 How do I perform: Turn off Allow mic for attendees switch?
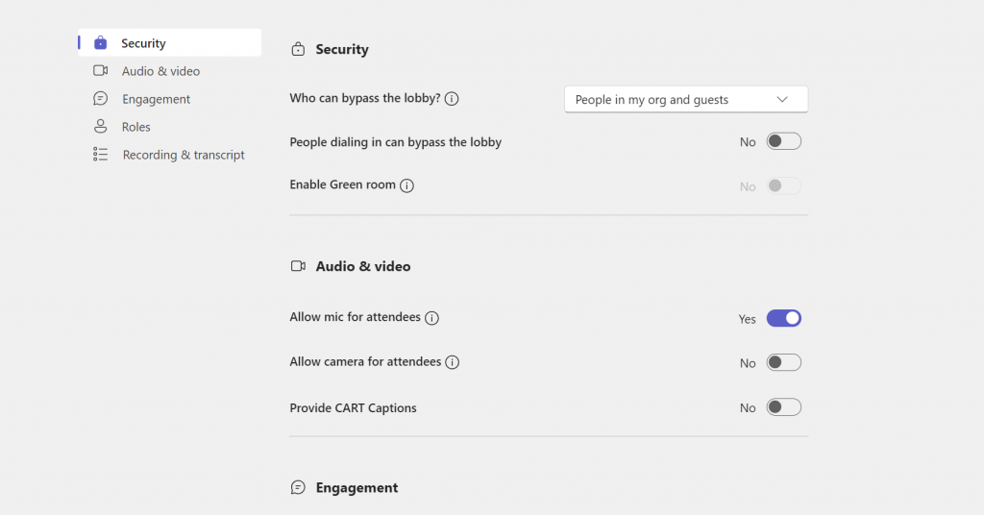783,318
